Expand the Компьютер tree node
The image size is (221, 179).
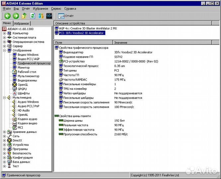(4, 33)
